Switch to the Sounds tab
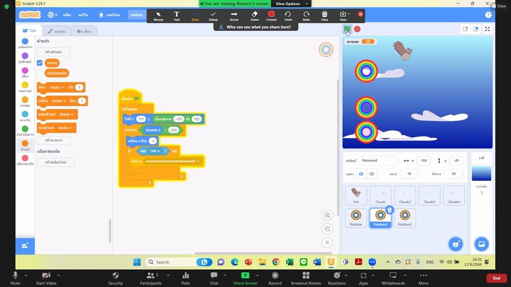 [x=84, y=31]
